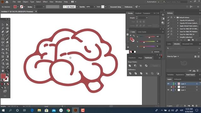The width and height of the screenshot is (201, 113).
Task: Collapse the Default Actions folder
Action: (x=175, y=18)
